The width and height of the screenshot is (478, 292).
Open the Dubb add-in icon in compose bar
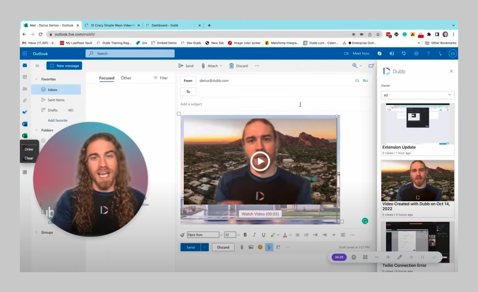click(278, 247)
